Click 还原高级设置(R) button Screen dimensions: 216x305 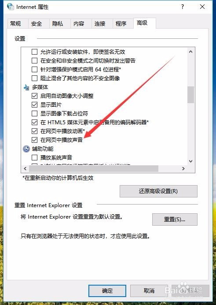point(158,191)
